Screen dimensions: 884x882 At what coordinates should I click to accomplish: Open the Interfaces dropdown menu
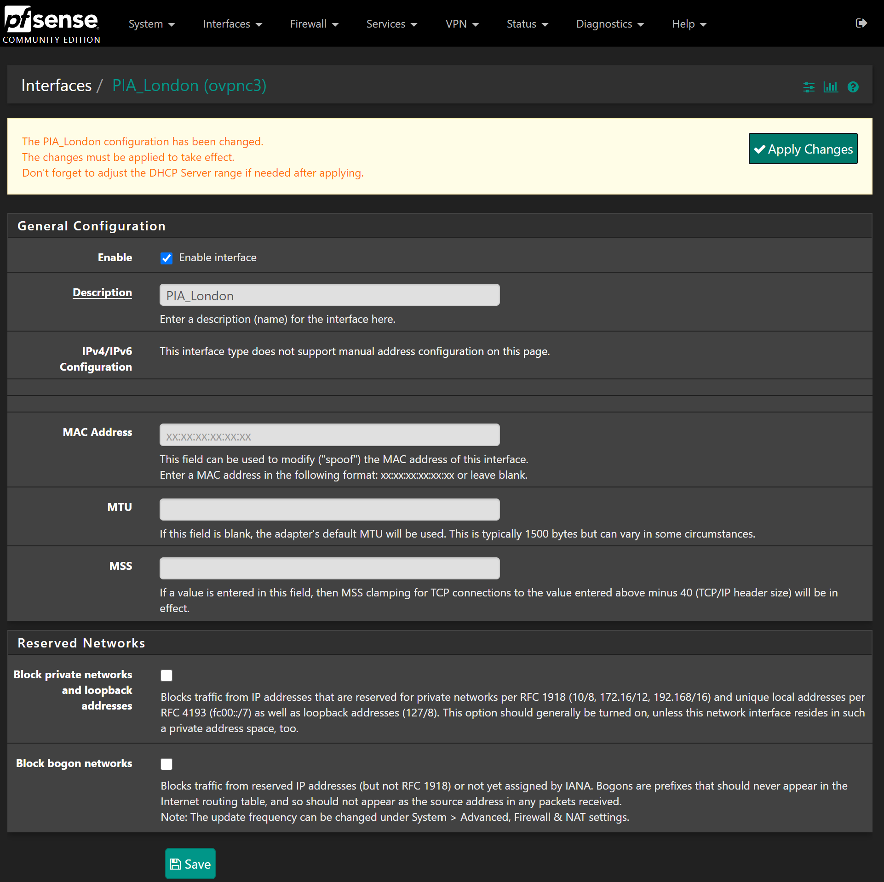pos(232,23)
